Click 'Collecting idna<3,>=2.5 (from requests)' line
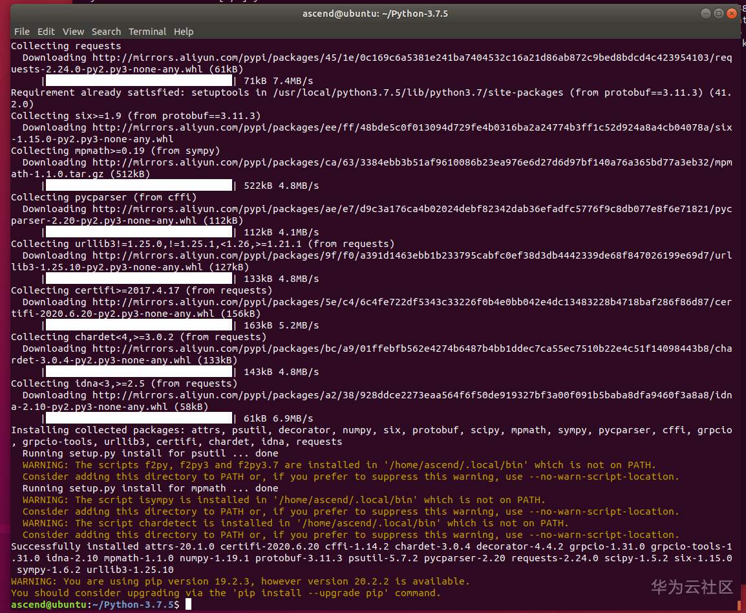 124,383
